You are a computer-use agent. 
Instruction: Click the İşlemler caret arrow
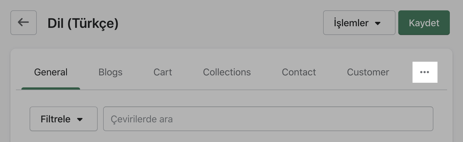[x=378, y=23]
